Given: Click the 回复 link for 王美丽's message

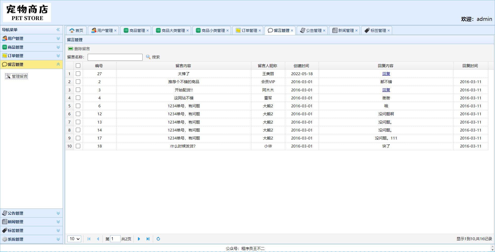Looking at the screenshot, I should pos(386,74).
